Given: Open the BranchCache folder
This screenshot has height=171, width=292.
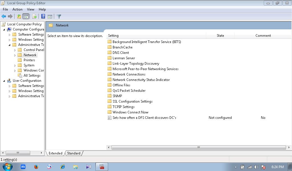Looking at the screenshot, I should (122, 47).
